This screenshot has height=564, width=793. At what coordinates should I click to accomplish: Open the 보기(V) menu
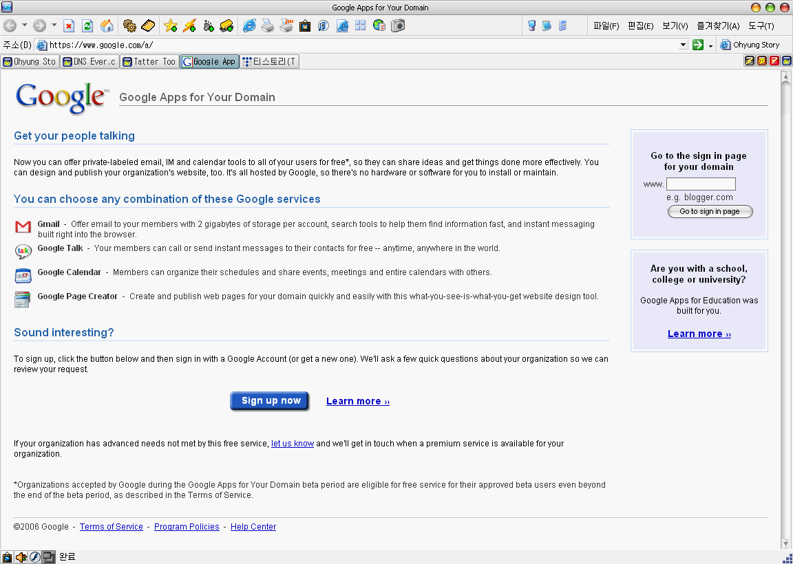point(675,26)
